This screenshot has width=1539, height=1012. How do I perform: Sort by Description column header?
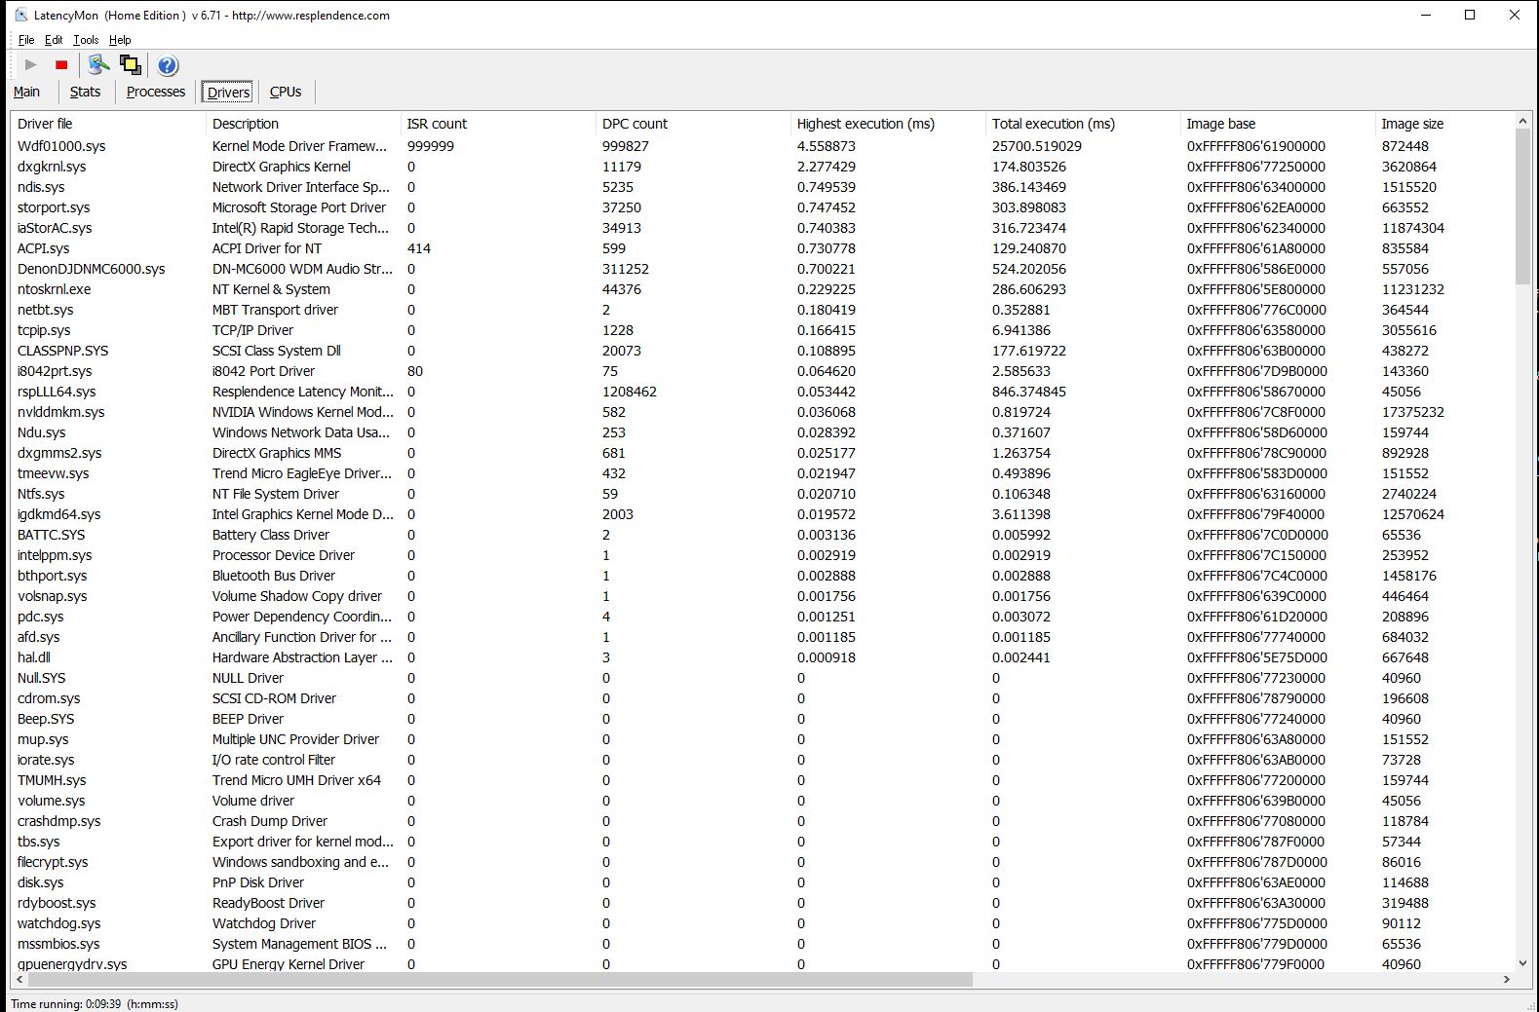(303, 124)
